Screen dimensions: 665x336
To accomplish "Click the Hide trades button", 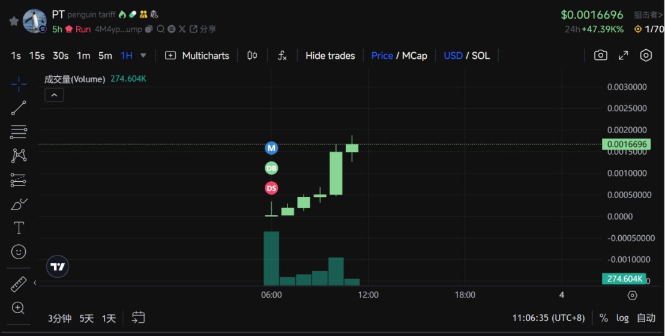I will 330,55.
